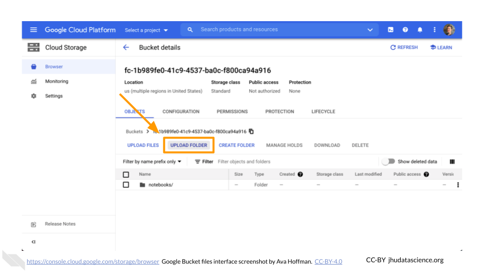484x272 pixels.
Task: Check the select-all header checkbox
Action: tap(126, 175)
